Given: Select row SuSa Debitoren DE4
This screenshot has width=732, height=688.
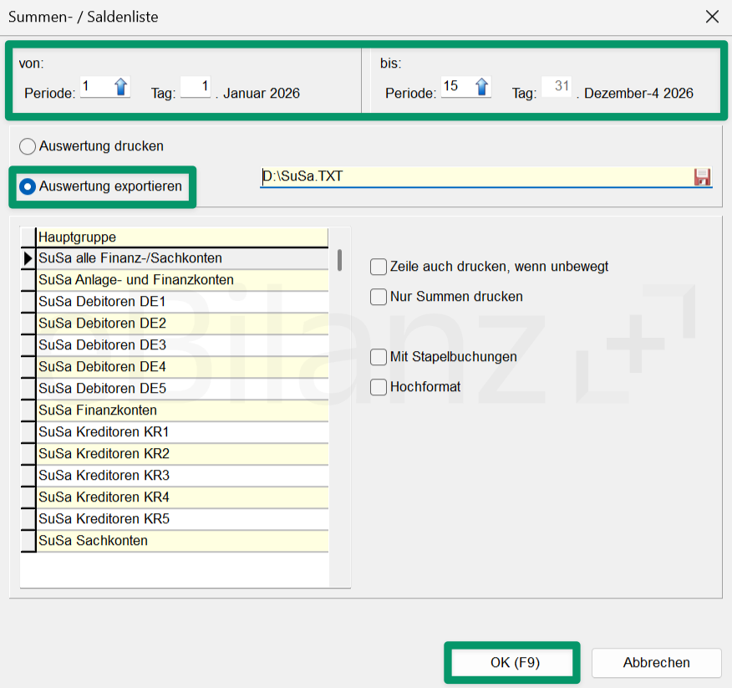Looking at the screenshot, I should (182, 367).
